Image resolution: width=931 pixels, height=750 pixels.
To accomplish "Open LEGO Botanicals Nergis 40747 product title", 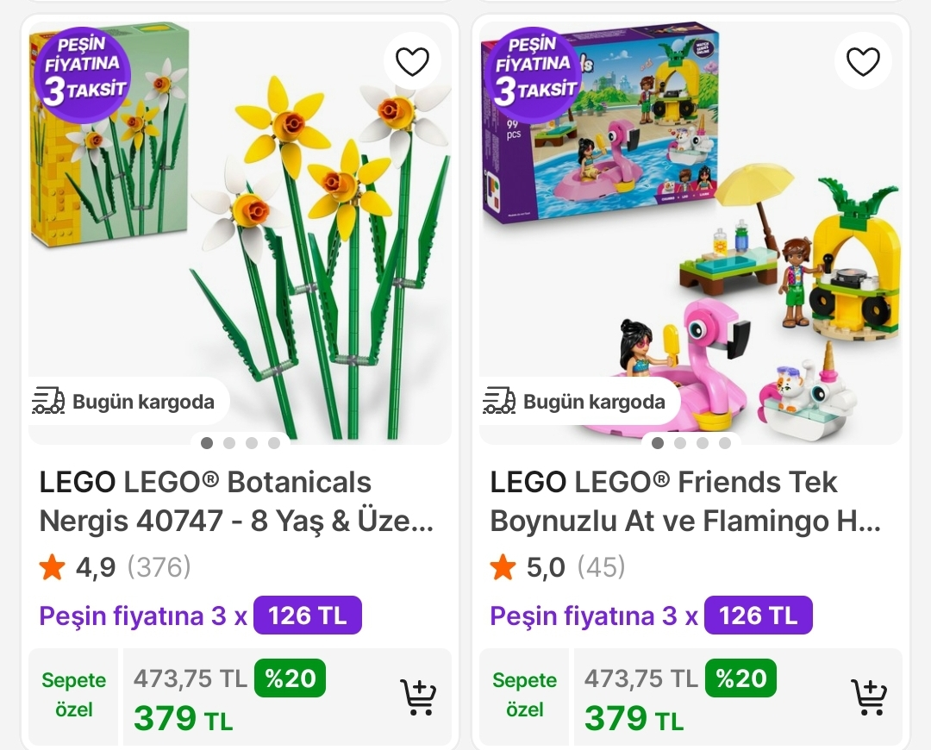I will pos(235,501).
